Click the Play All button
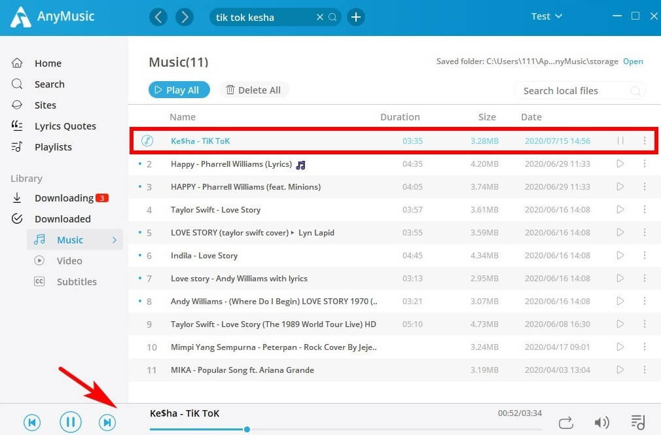The image size is (661, 435). tap(179, 90)
